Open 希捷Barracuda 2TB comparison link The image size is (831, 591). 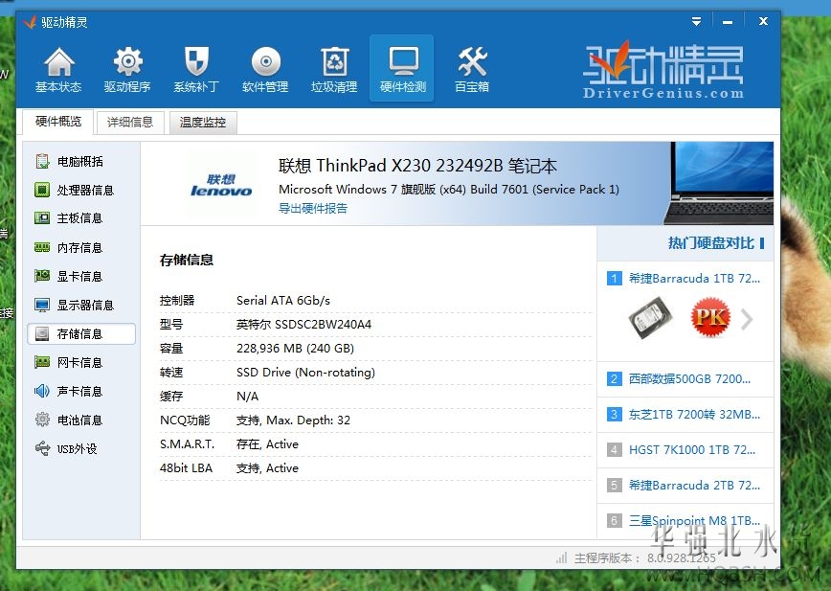point(694,485)
